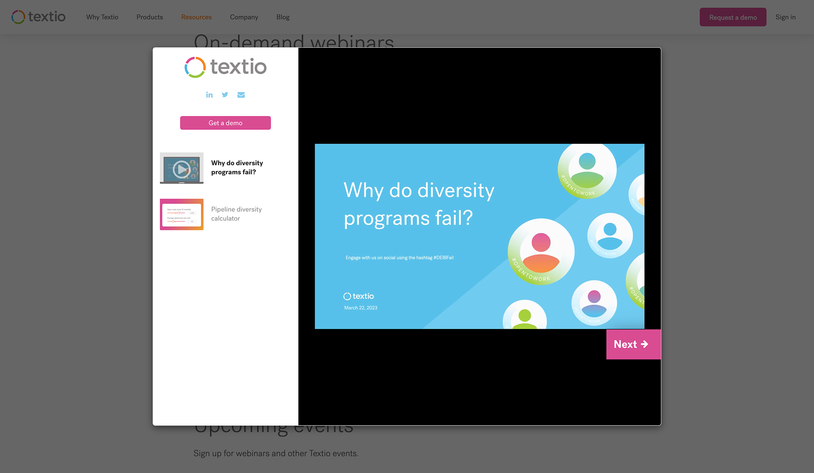This screenshot has width=814, height=473.
Task: Select the 'Why do diversity programs fail?' title
Action: click(237, 168)
